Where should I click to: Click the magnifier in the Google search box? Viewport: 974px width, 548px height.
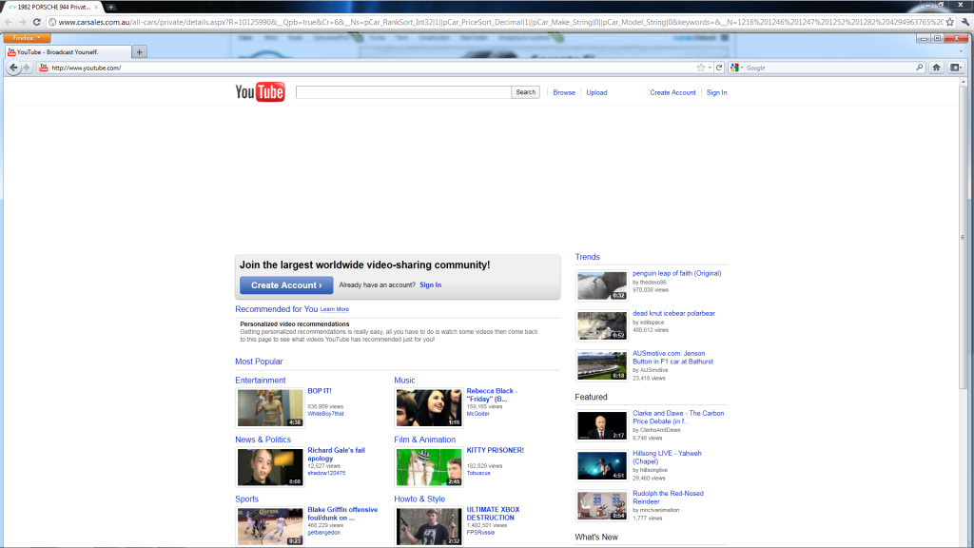(919, 68)
